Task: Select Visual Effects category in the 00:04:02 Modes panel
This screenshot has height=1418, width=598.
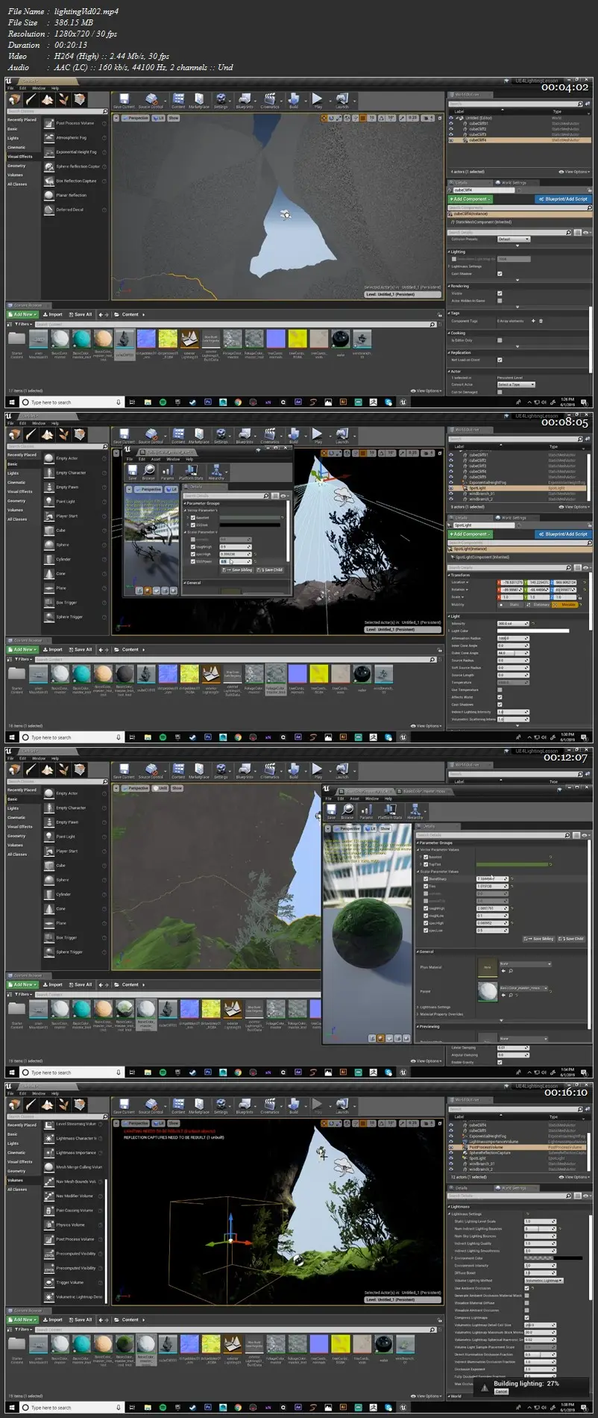Action: point(20,157)
